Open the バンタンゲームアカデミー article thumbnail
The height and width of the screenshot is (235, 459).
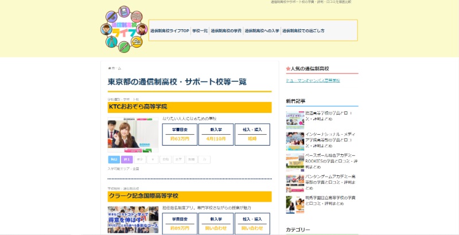(x=295, y=183)
